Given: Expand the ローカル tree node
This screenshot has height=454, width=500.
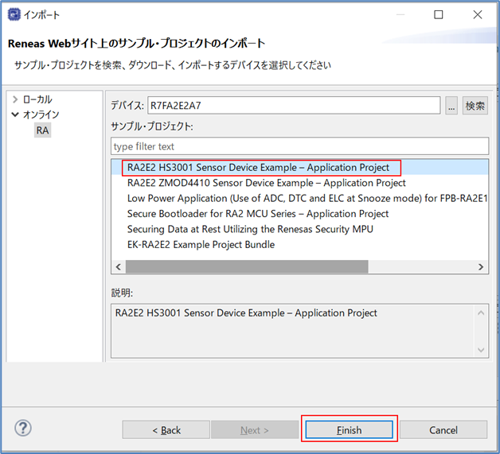Looking at the screenshot, I should 14,99.
